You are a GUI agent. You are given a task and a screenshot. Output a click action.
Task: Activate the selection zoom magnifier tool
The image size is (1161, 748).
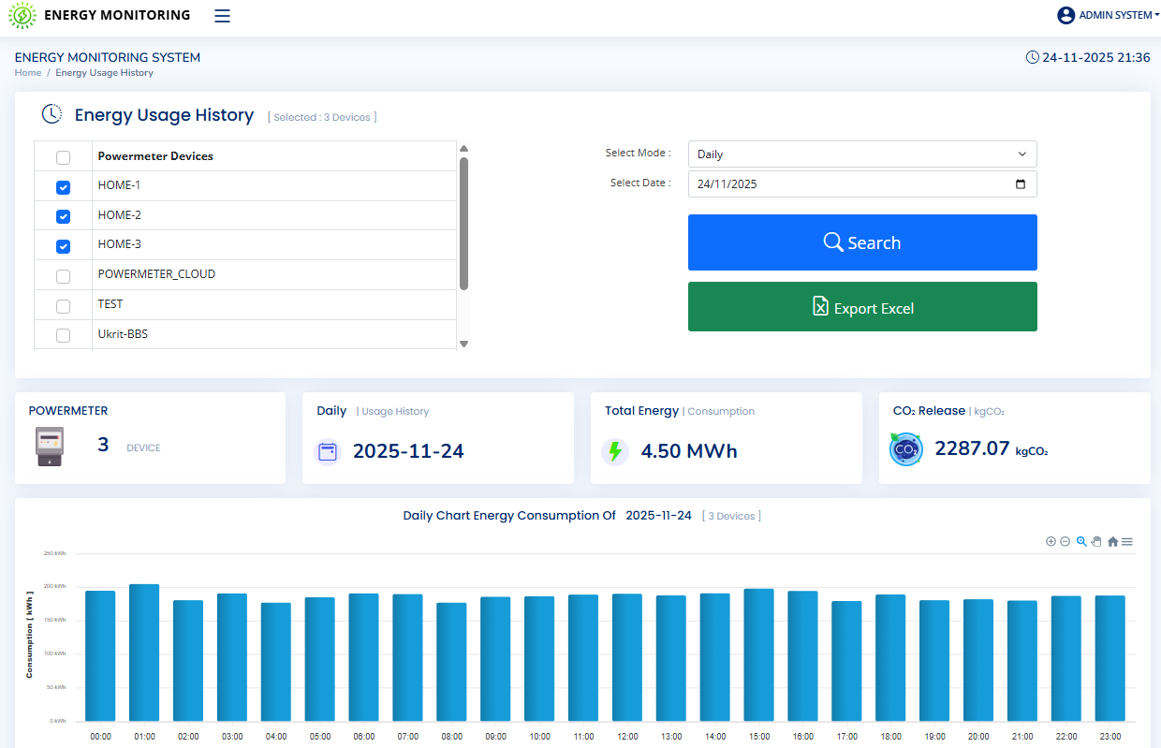click(x=1081, y=541)
